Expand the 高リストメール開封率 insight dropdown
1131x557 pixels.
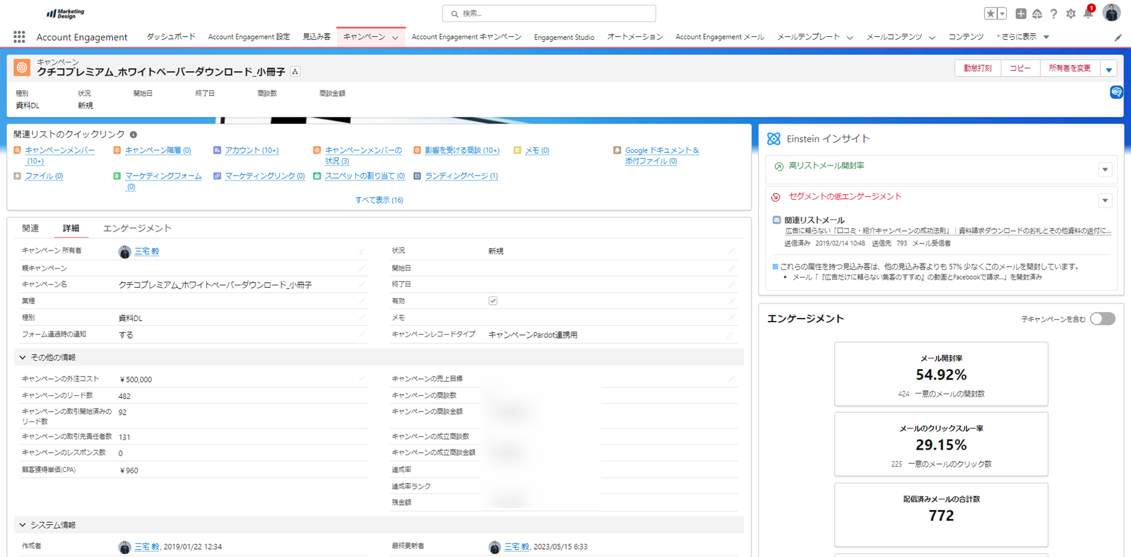click(1105, 170)
